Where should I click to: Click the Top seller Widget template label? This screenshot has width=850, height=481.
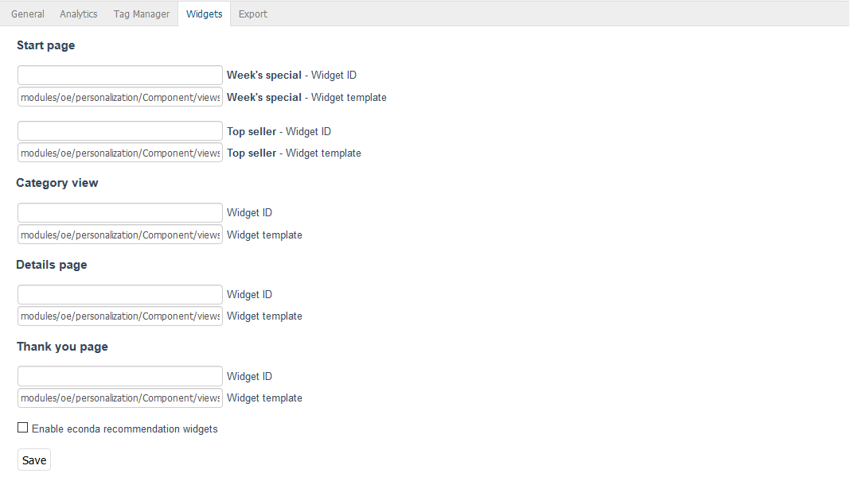(294, 153)
